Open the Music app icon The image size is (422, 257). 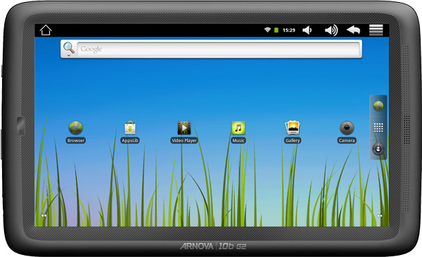238,128
